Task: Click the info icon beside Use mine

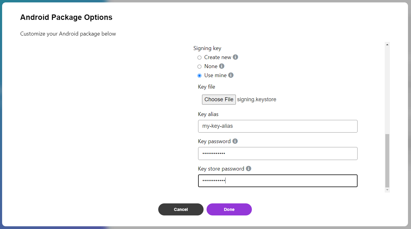Action: click(231, 75)
